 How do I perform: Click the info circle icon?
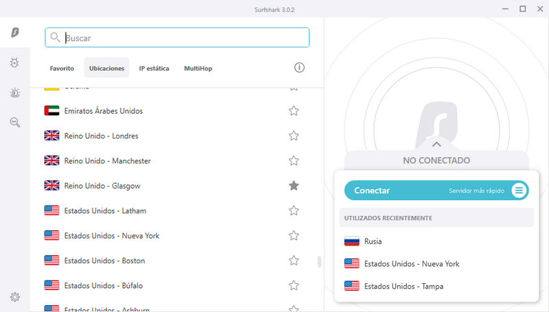click(x=299, y=67)
